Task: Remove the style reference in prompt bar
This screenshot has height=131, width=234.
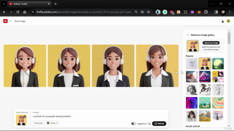Action: point(24,117)
